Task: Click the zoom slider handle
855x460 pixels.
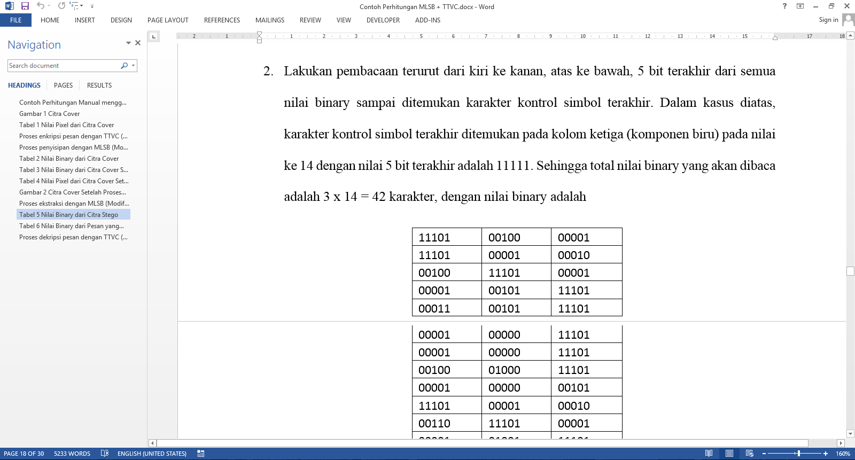Action: 798,453
